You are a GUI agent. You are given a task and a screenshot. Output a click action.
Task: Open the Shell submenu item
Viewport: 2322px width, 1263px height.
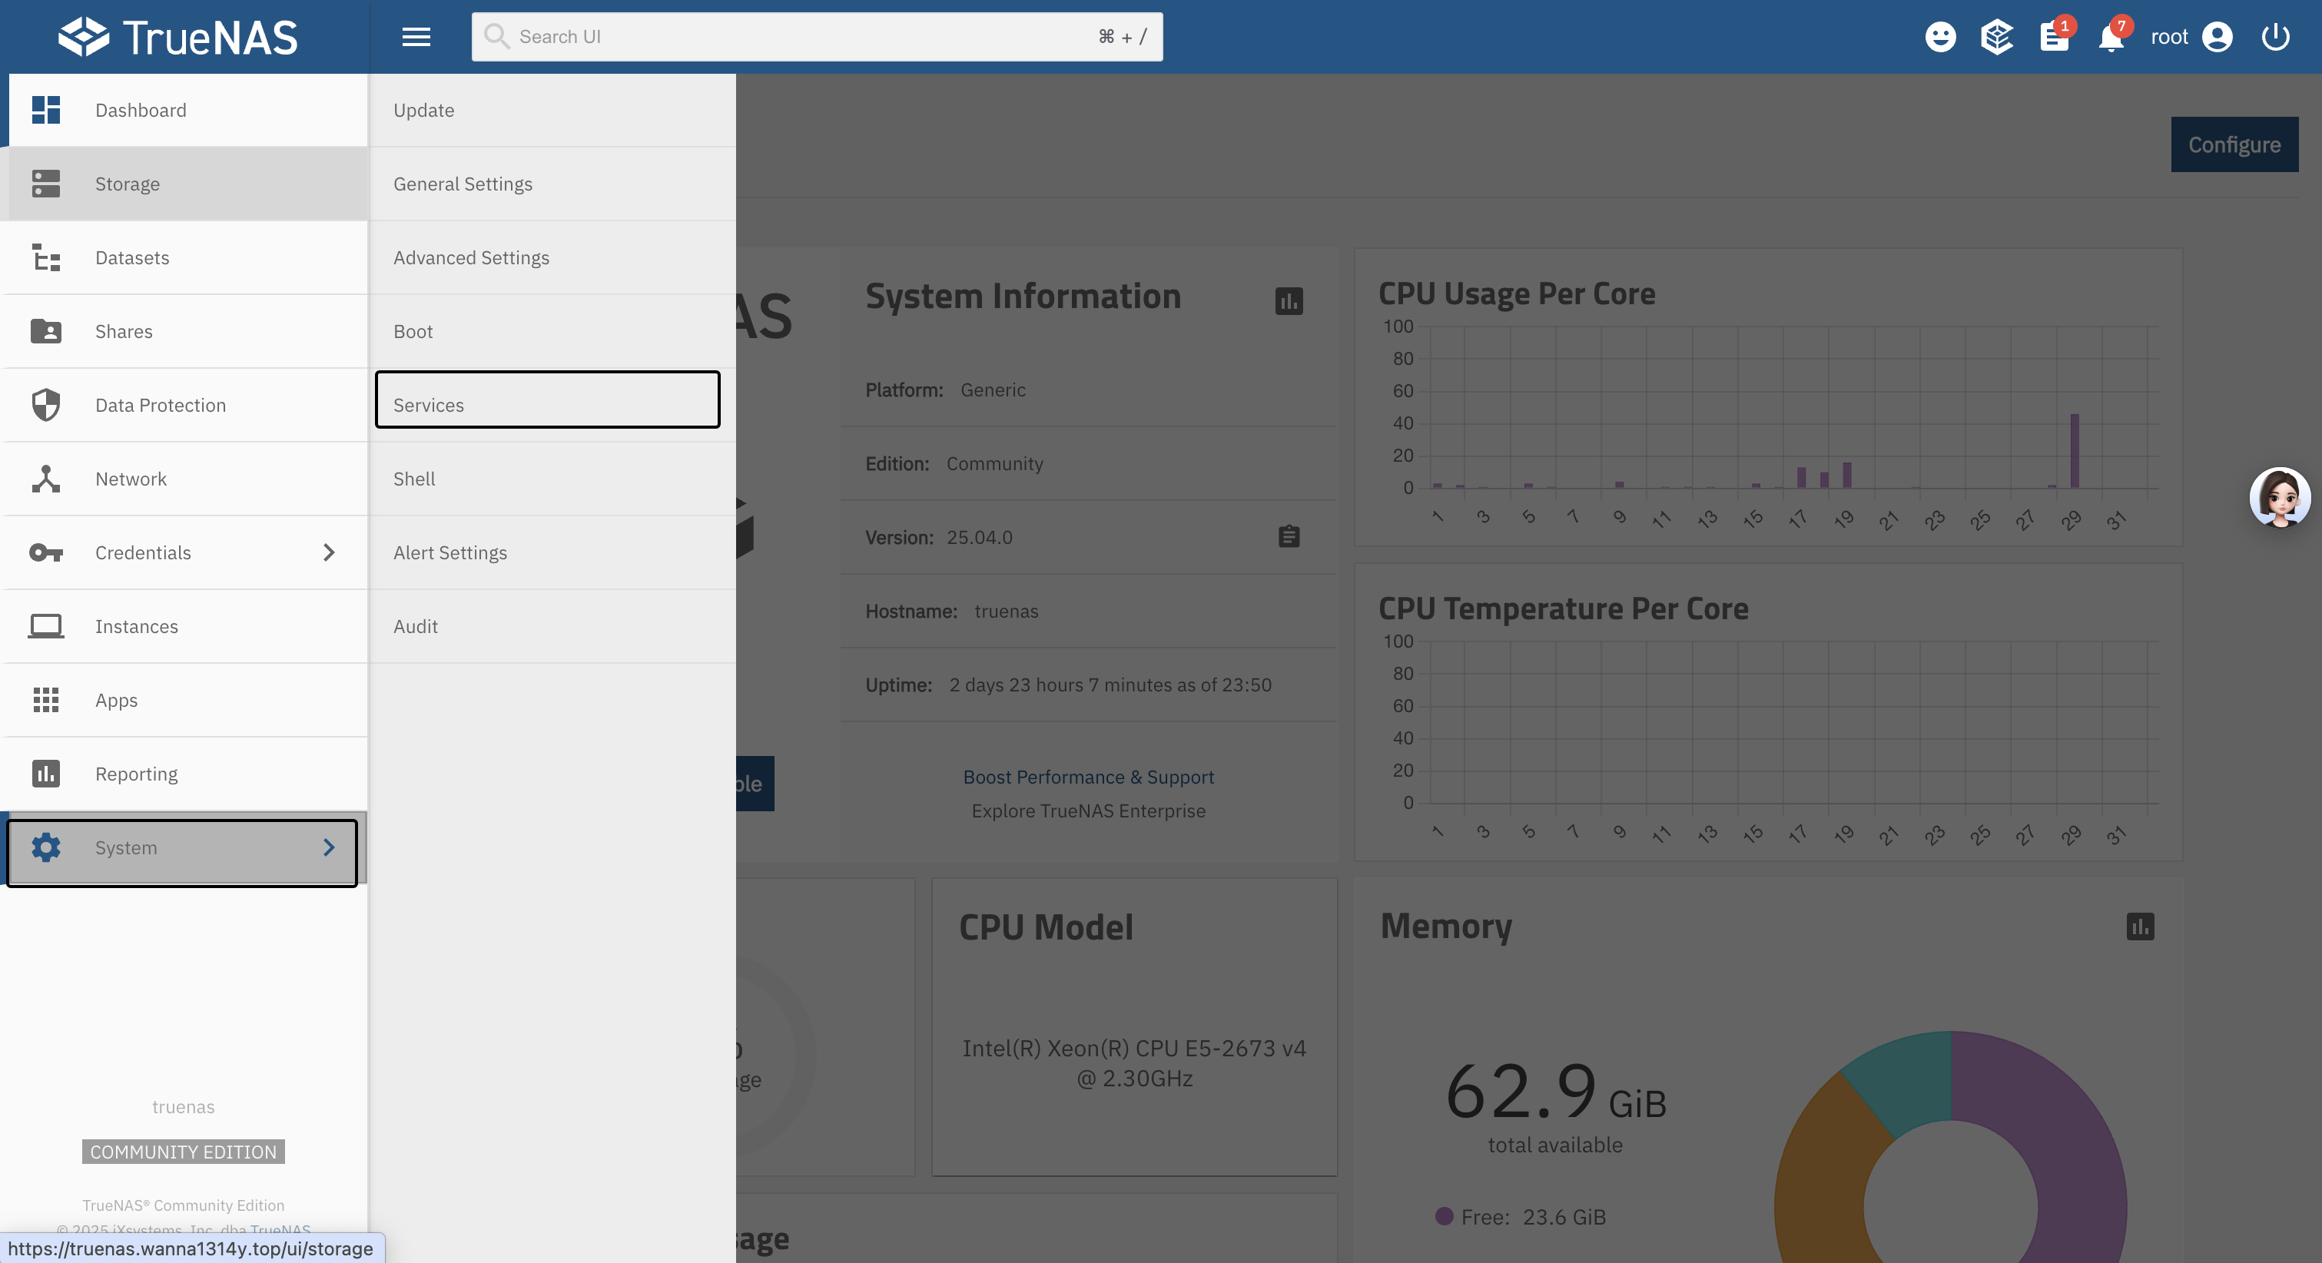(x=552, y=479)
